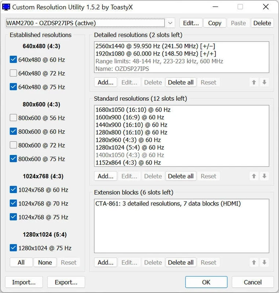Select 2560x1440 @ 59.950 Hz detailed resolution
The image size is (279, 293).
[155, 46]
